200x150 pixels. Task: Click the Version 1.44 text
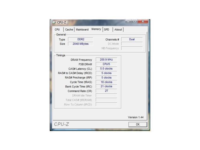[x=136, y=117]
